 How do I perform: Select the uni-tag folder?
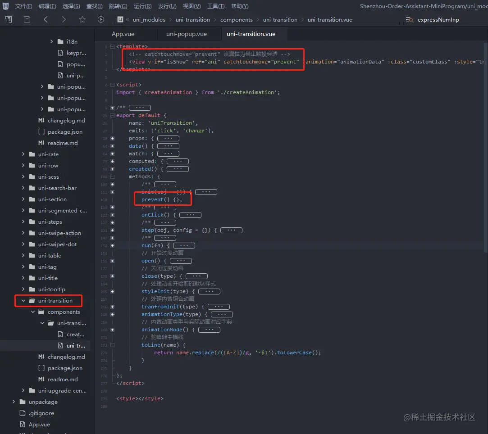coord(47,267)
